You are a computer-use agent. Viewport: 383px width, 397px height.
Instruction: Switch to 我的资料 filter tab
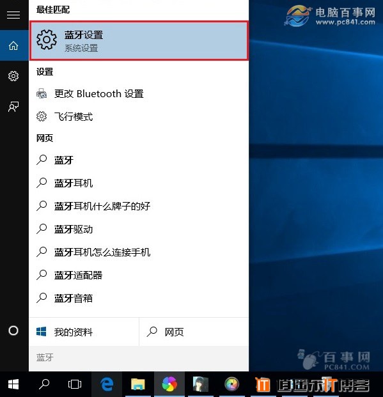(x=84, y=332)
